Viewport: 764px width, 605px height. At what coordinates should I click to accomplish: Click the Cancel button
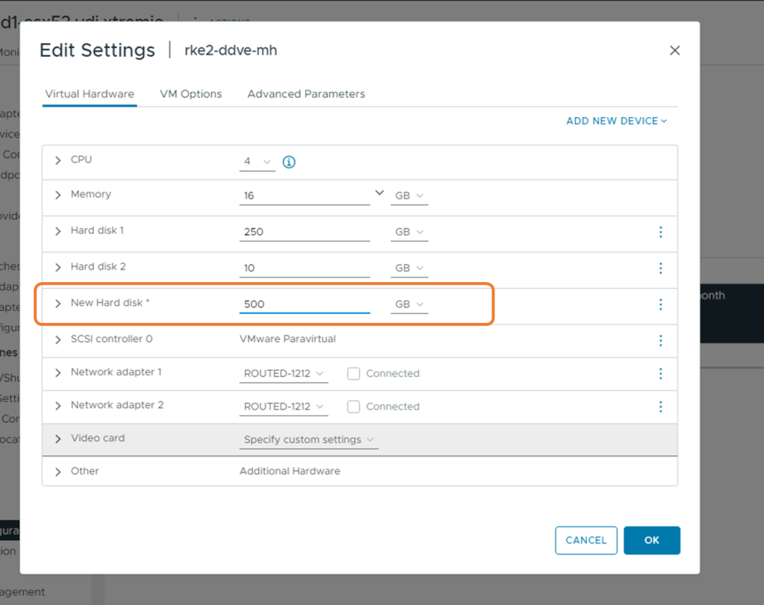pos(586,540)
